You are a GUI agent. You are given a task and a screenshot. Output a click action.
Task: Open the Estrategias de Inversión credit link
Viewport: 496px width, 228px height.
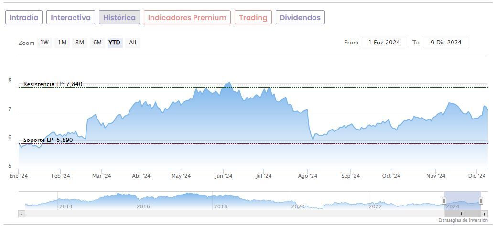click(x=463, y=220)
